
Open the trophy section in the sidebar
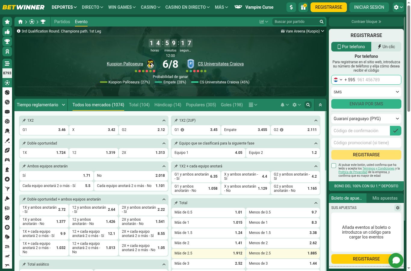pos(7,42)
